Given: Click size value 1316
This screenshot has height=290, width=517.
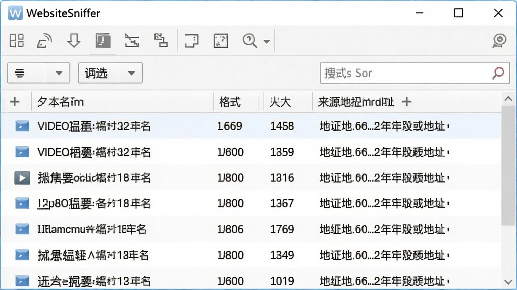Looking at the screenshot, I should pos(282,178).
